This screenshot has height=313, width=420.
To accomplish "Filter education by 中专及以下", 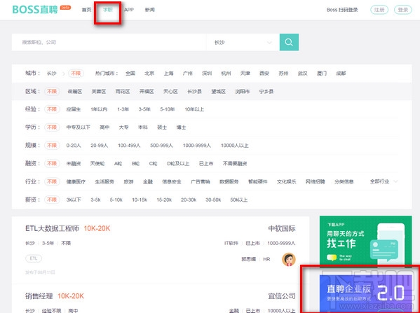I will 79,127.
